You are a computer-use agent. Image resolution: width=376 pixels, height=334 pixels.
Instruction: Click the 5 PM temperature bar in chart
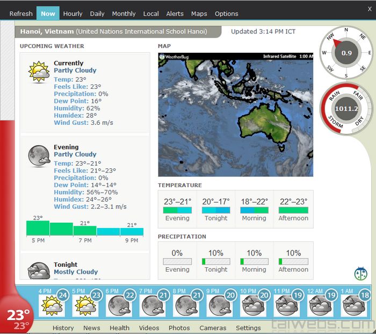click(38, 228)
